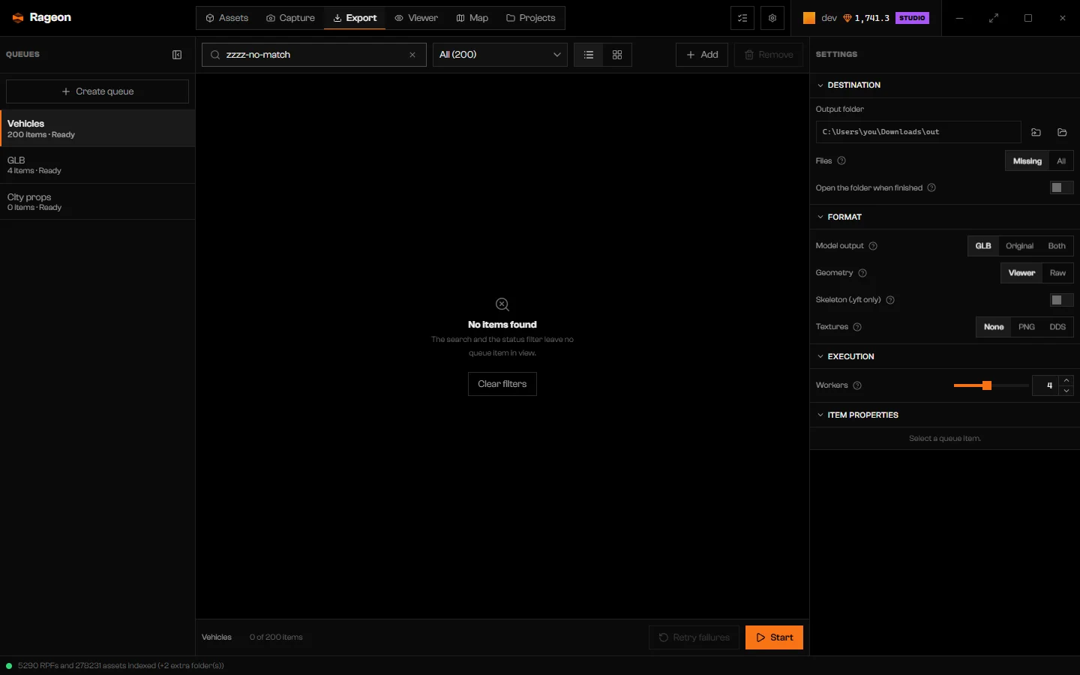Enable Skeleton (yft only) switch
This screenshot has height=675, width=1080.
click(1061, 300)
